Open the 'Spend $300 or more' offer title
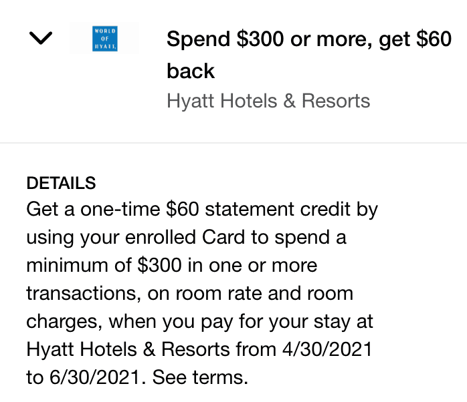Viewport: 467px width, 402px height. 309,55
